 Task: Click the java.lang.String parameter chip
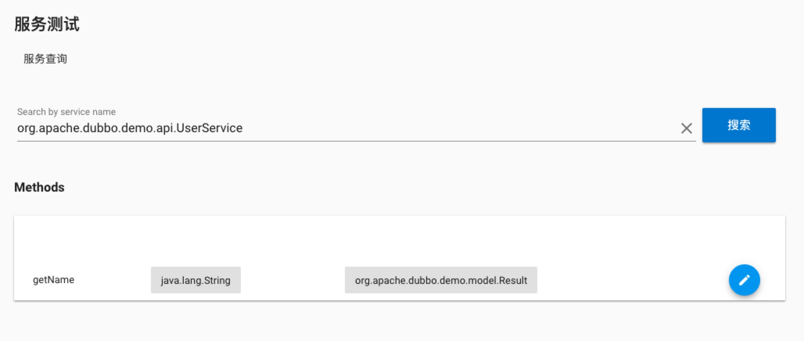coord(196,280)
